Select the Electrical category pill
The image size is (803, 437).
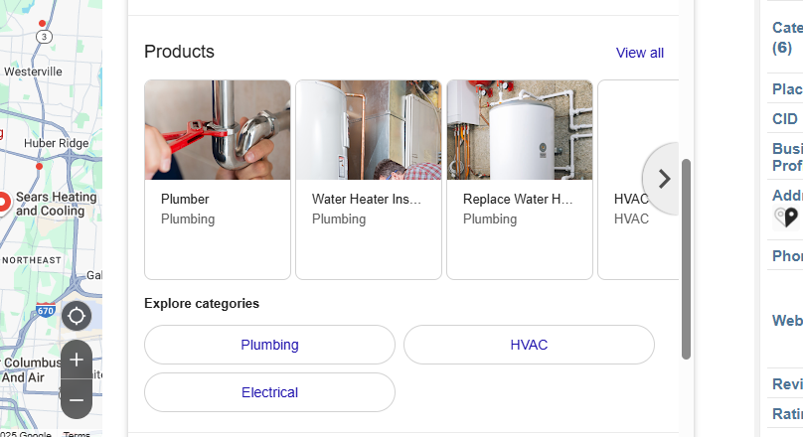[269, 392]
